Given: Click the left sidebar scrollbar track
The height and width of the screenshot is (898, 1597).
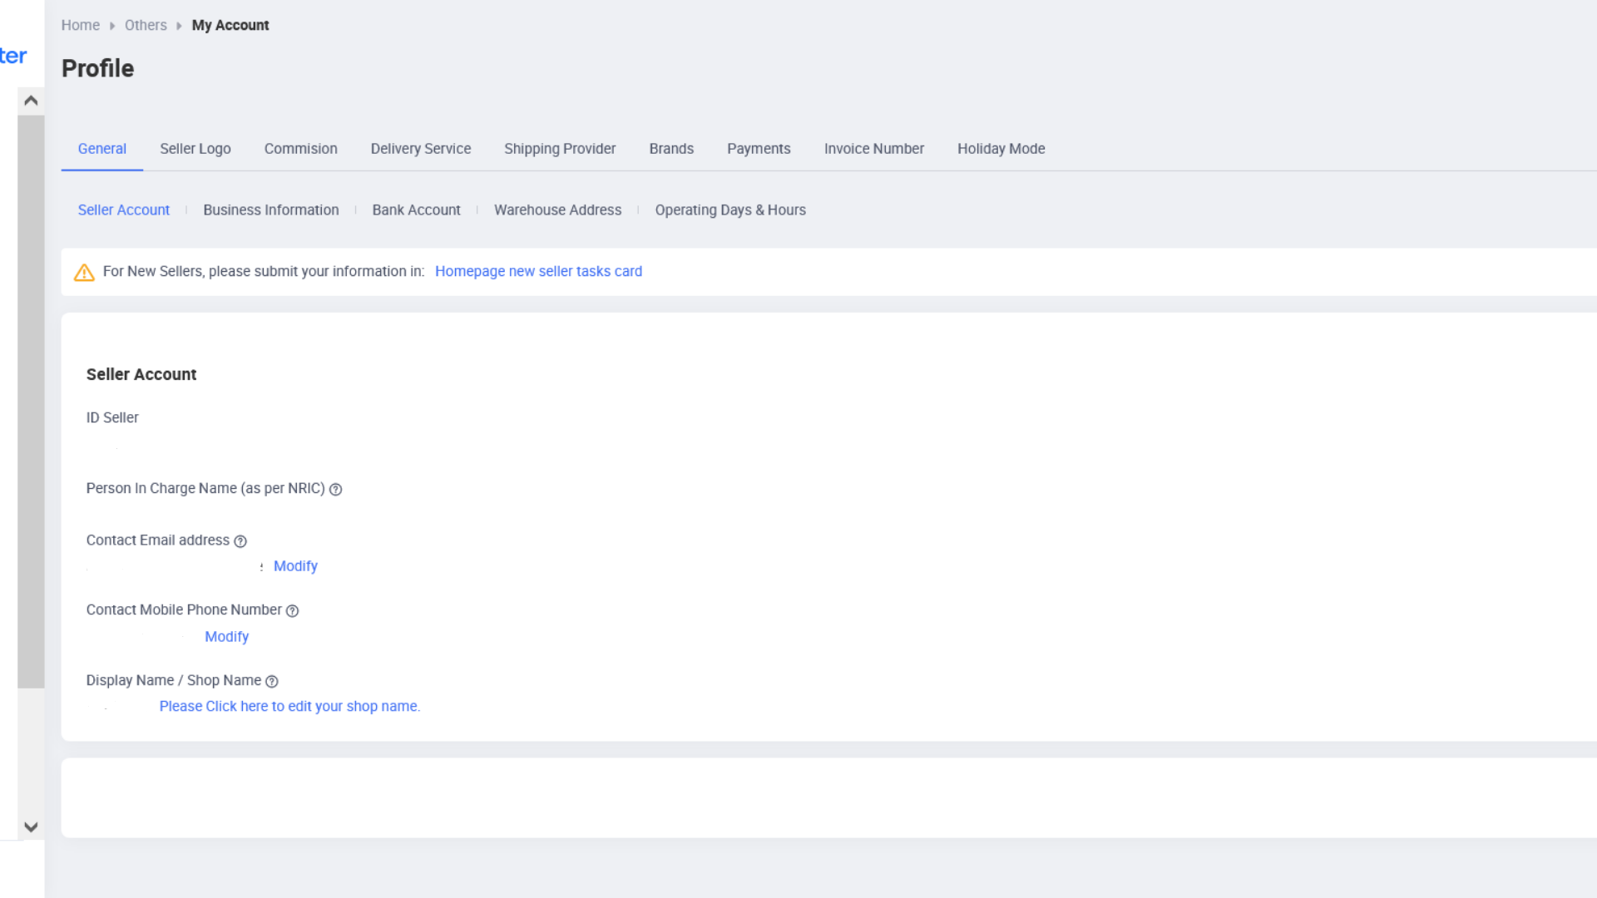Looking at the screenshot, I should pos(31,748).
